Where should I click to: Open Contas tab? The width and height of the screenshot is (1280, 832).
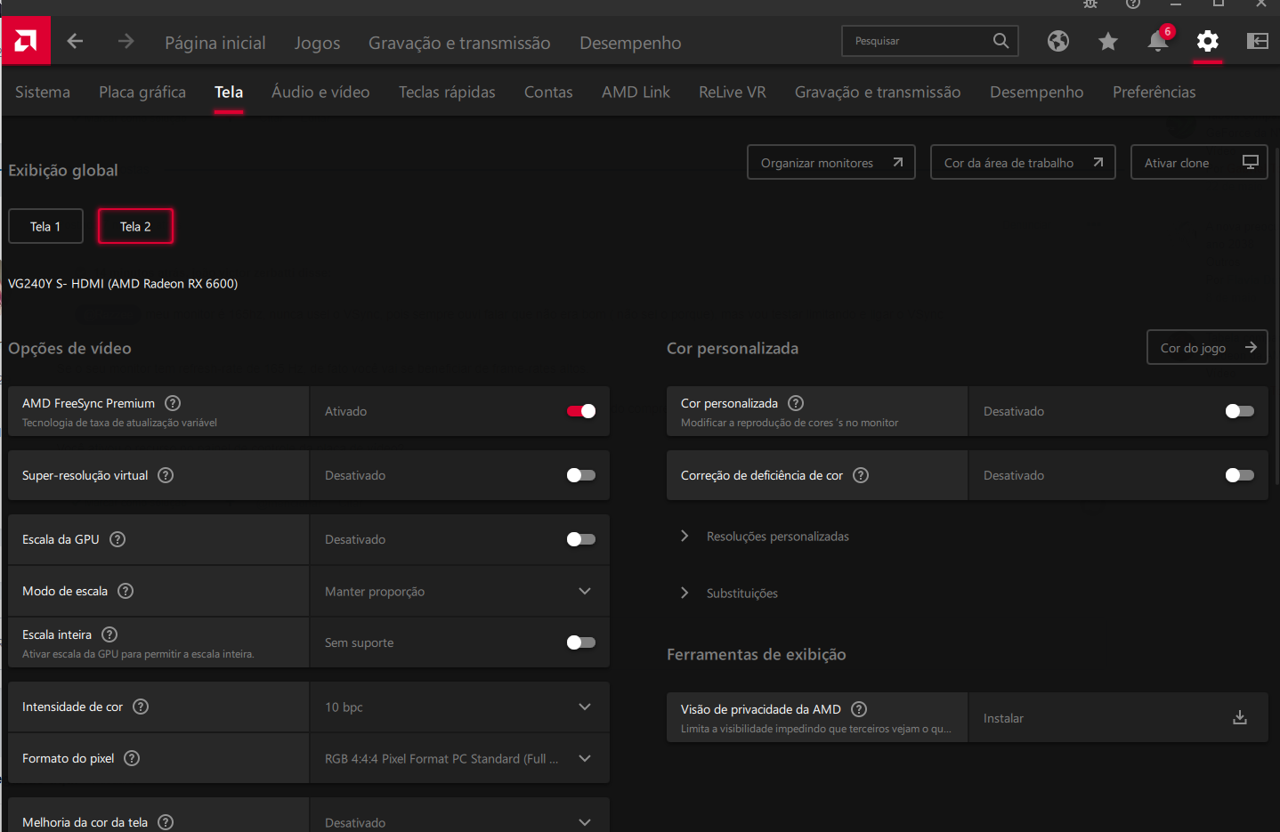click(548, 92)
